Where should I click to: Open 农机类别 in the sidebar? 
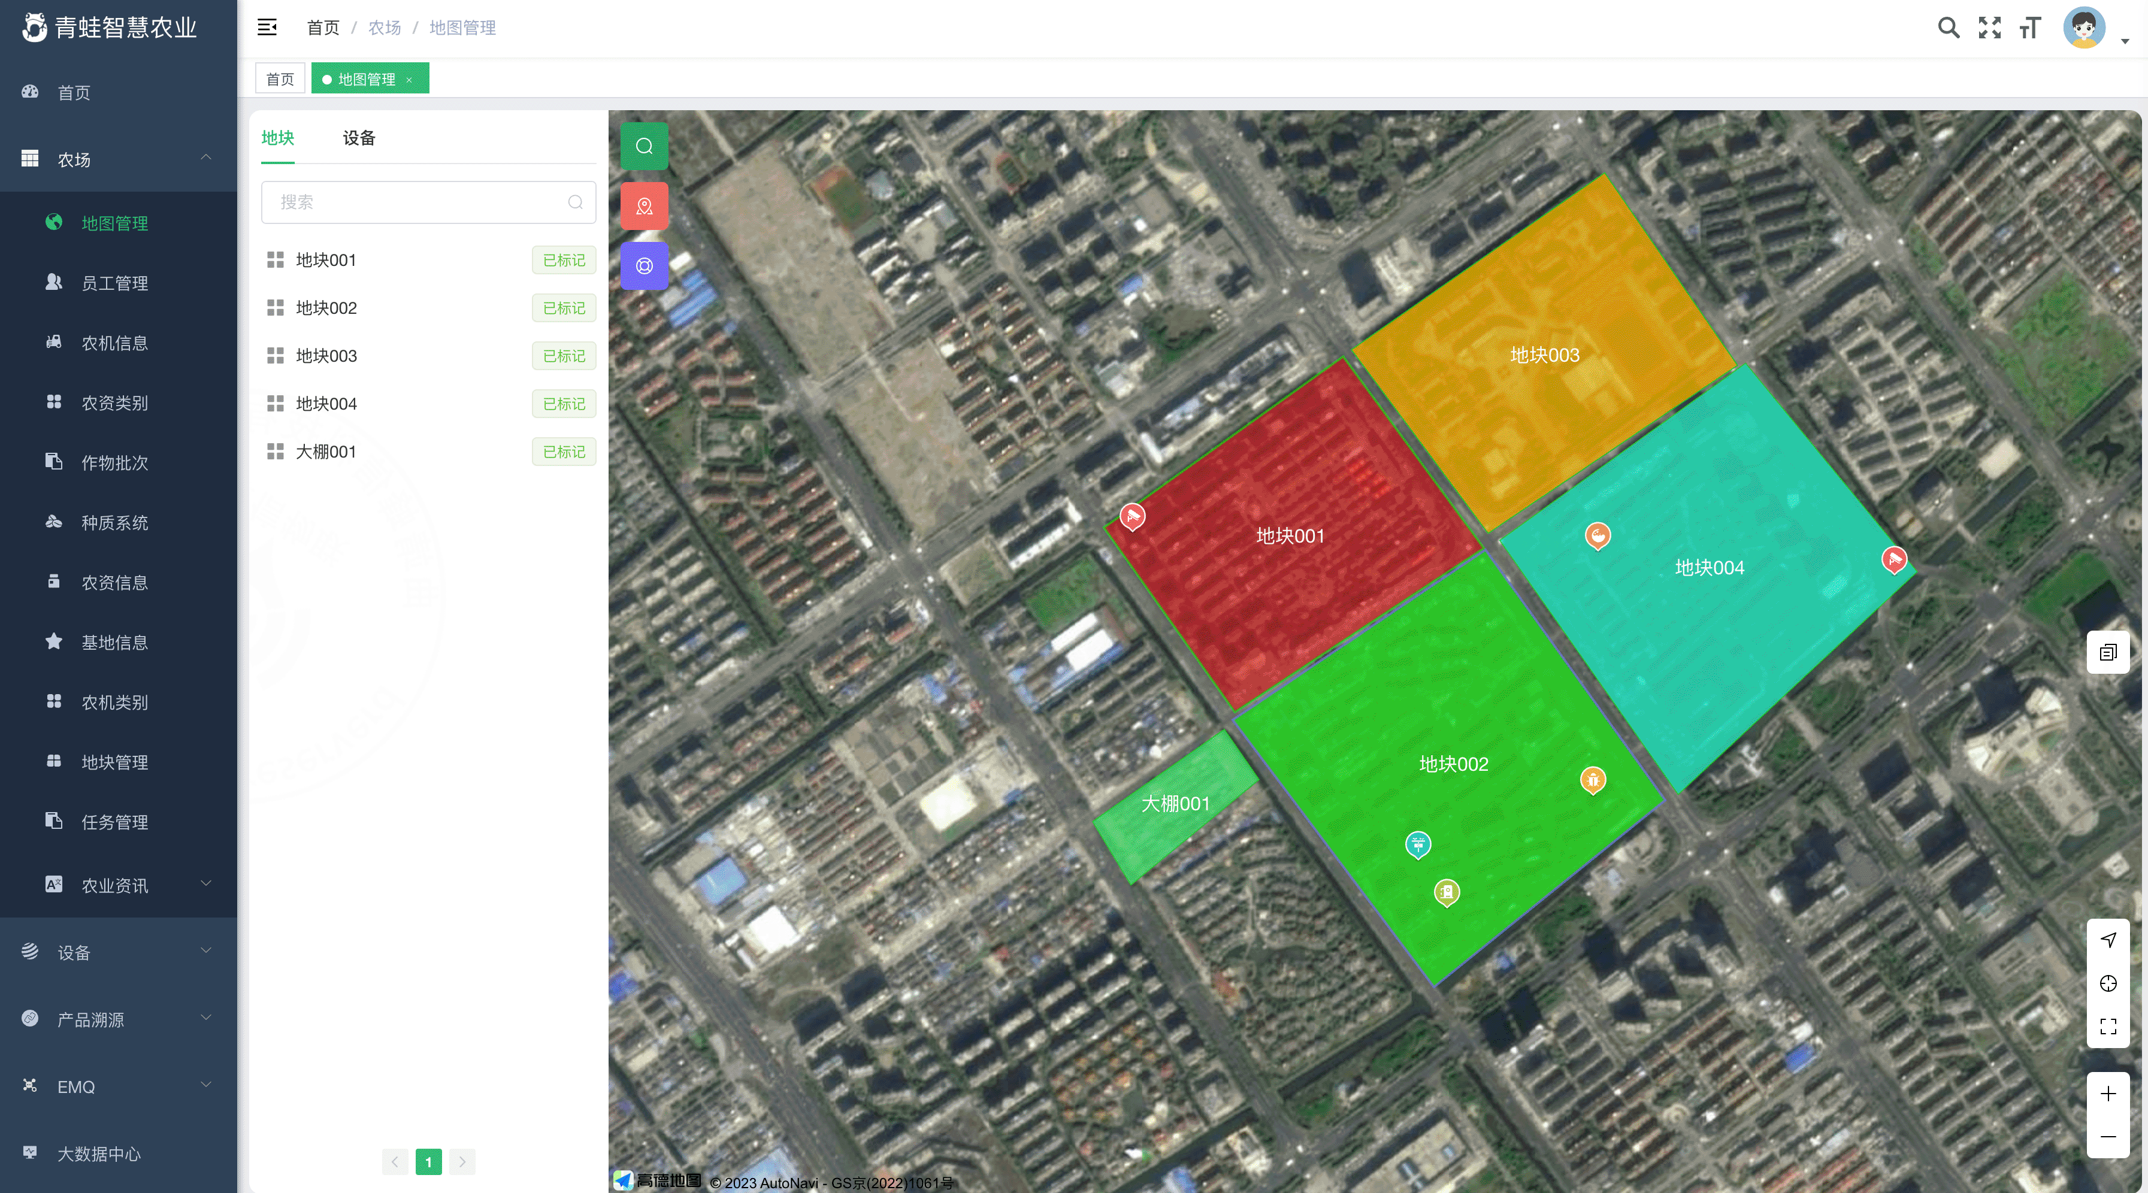(119, 702)
